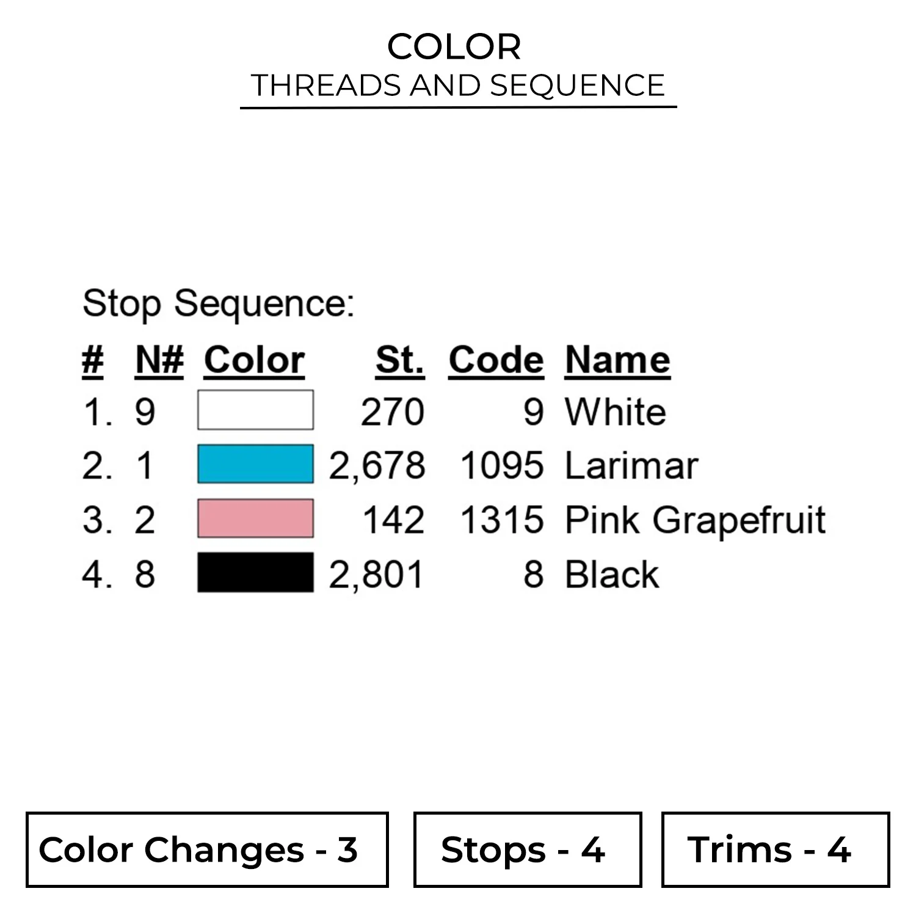Select the N# column header
916x916 pixels.
pyautogui.click(x=159, y=360)
